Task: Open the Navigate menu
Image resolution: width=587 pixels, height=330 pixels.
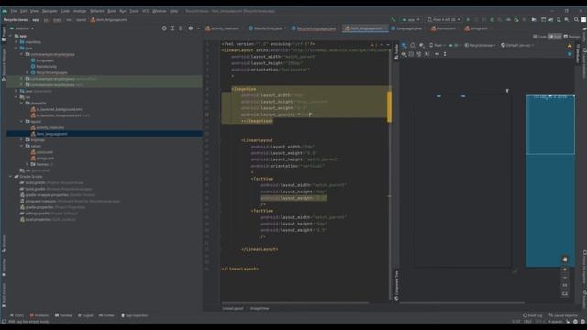Action: 50,11
